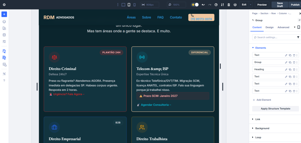Select the click interaction mode icon

(4, 51)
